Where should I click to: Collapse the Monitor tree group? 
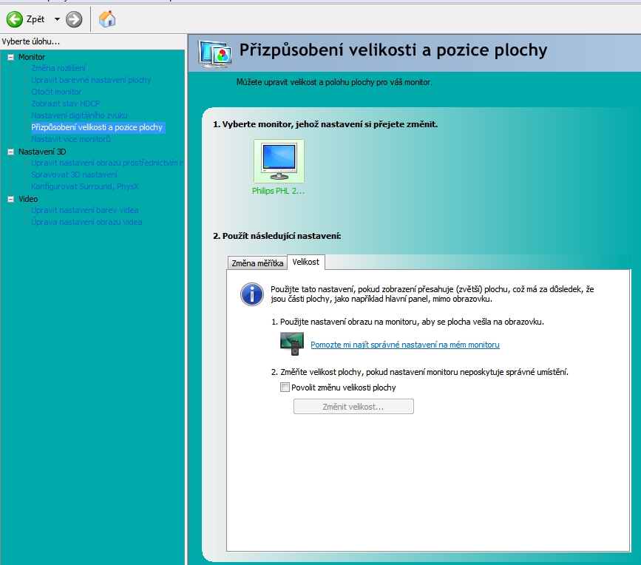point(10,57)
